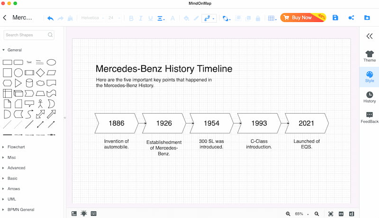Save the diagram with the floppy disk icon
The image size is (379, 218).
335,18
